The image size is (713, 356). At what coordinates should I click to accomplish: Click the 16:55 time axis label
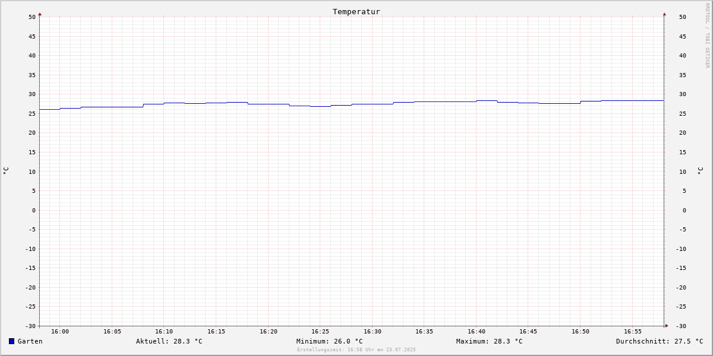pos(633,332)
